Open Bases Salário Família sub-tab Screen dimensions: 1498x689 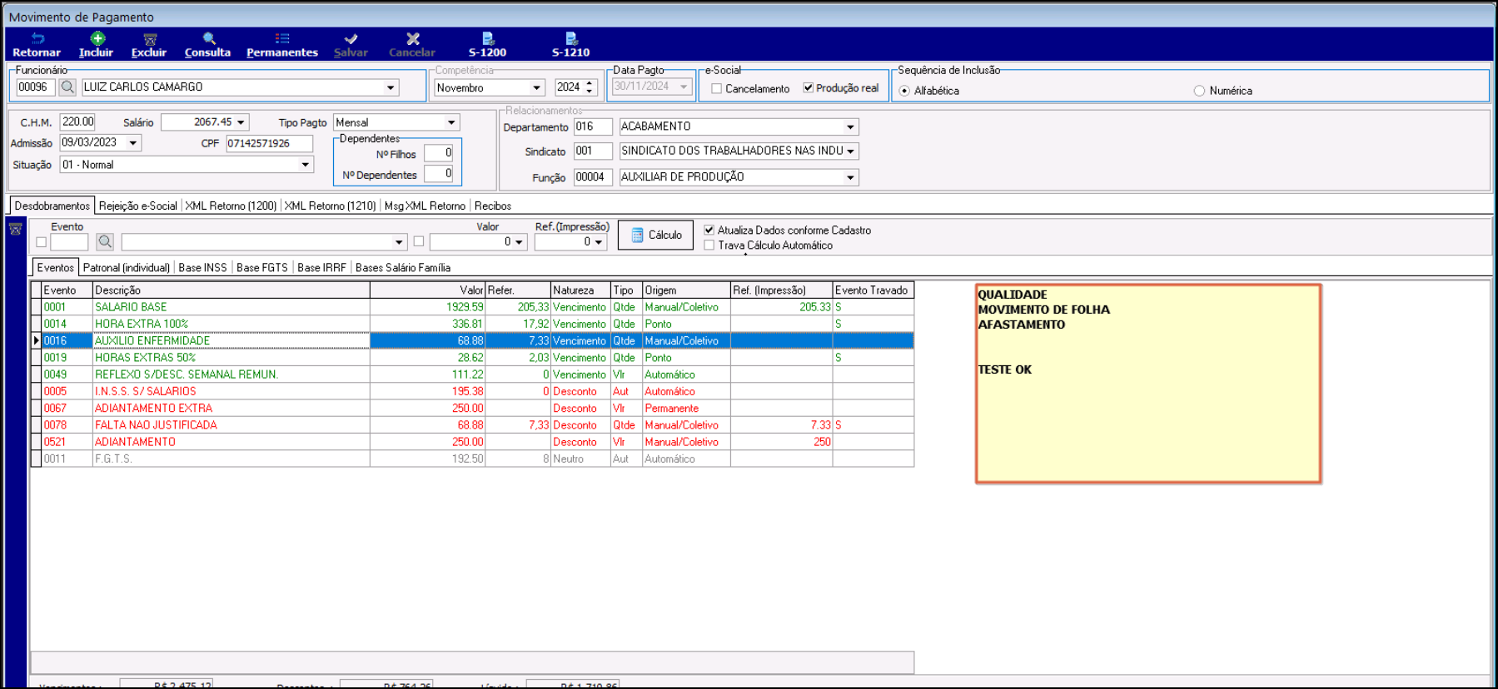(x=403, y=267)
